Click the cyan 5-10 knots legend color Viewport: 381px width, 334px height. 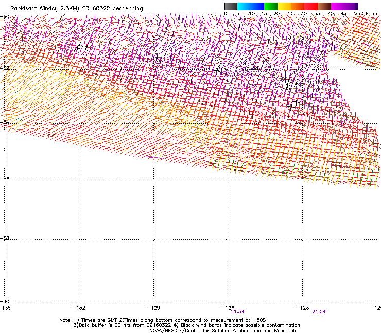(x=244, y=6)
